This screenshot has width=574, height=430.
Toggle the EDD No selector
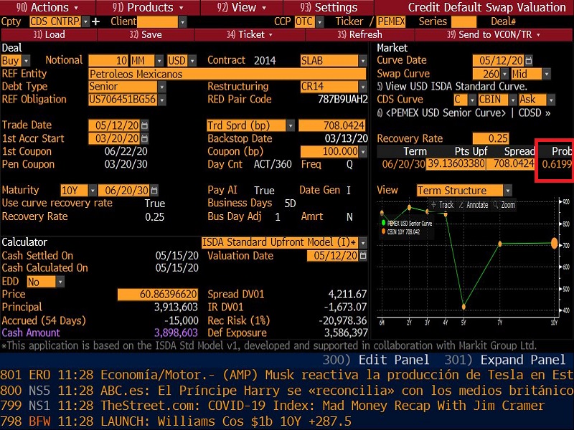[x=42, y=282]
